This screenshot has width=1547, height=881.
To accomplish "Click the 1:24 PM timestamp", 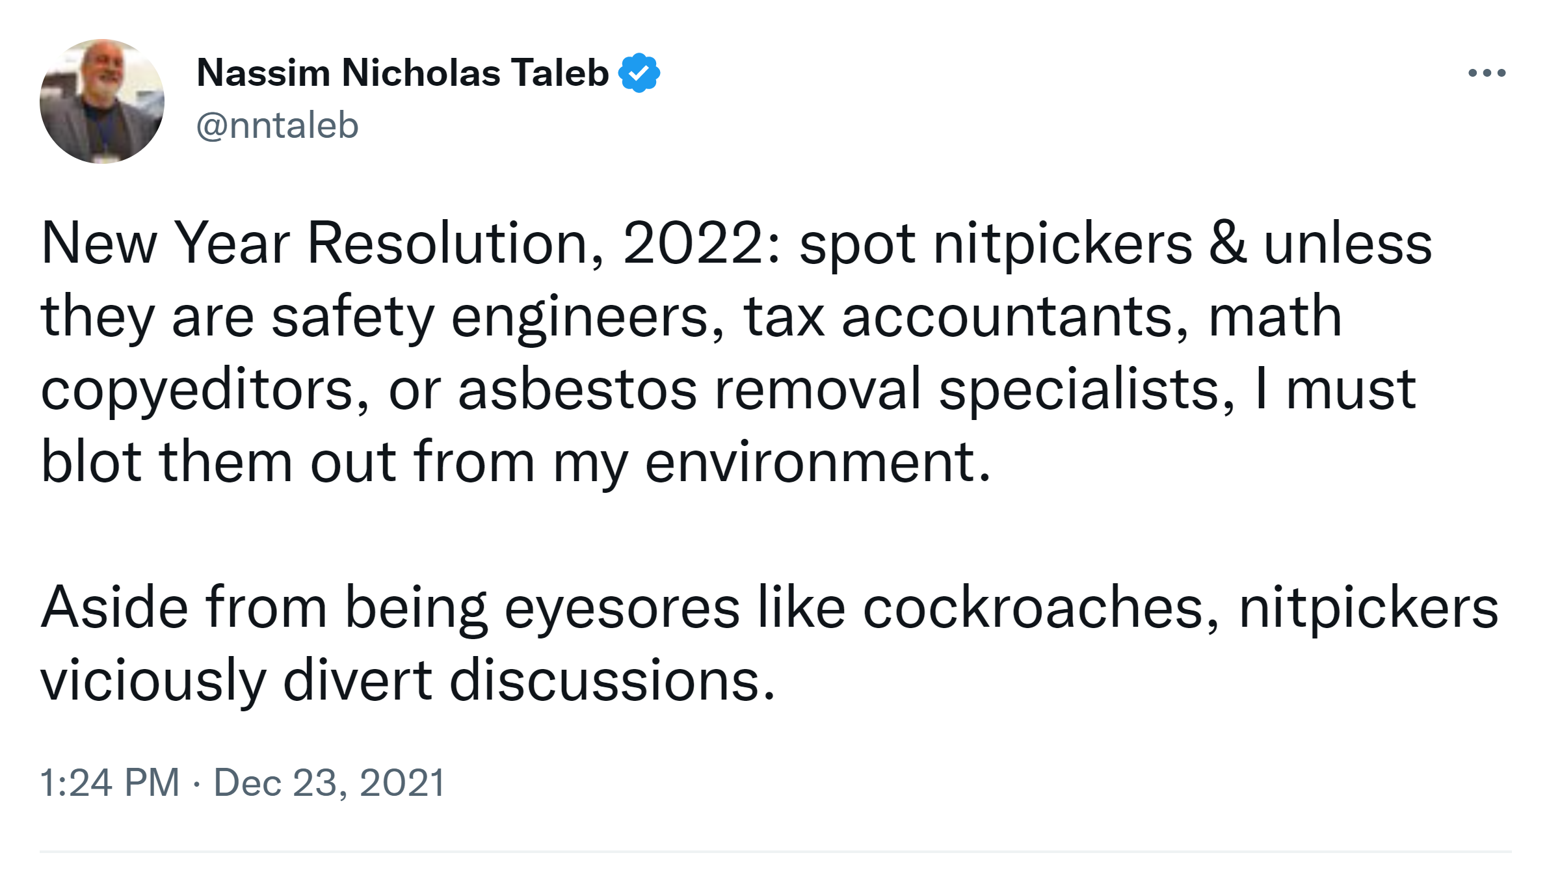I will [x=109, y=782].
